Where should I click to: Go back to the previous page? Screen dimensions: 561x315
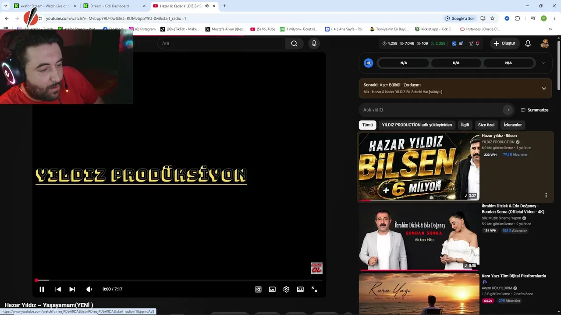click(7, 18)
